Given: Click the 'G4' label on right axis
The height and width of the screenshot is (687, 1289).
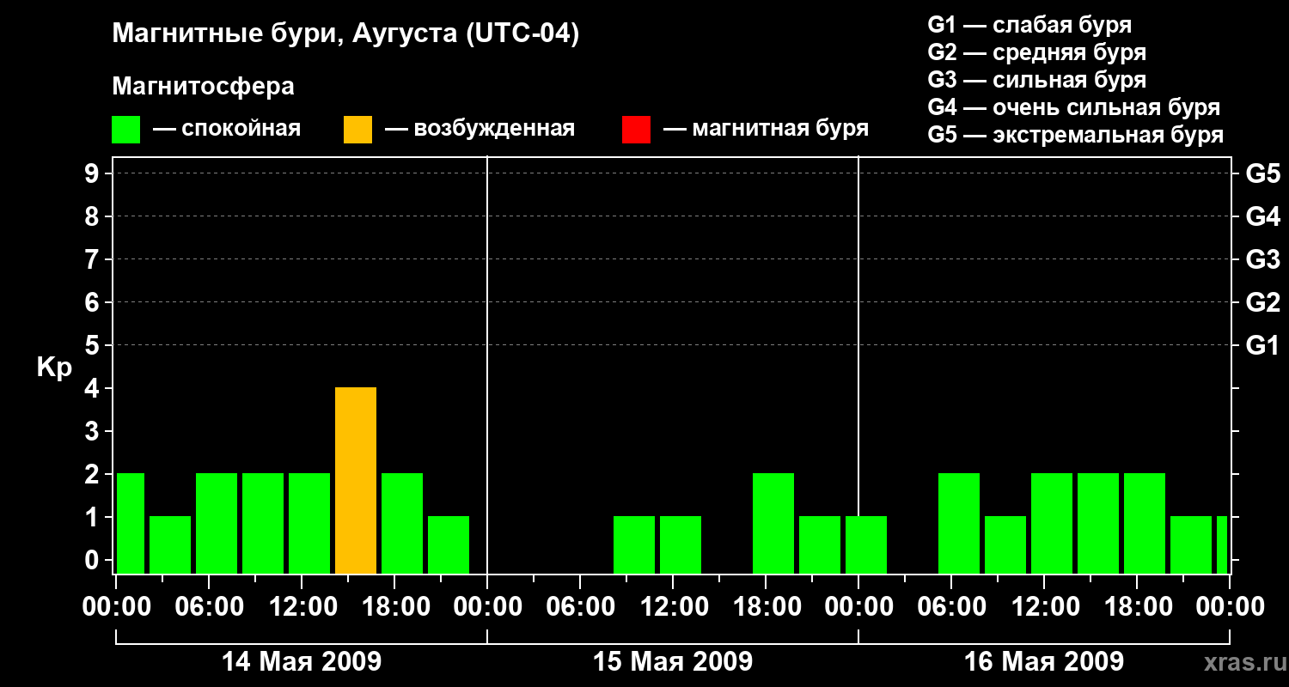Looking at the screenshot, I should click(x=1262, y=217).
